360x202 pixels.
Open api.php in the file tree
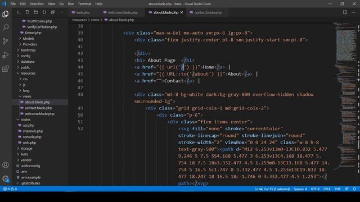(29, 125)
